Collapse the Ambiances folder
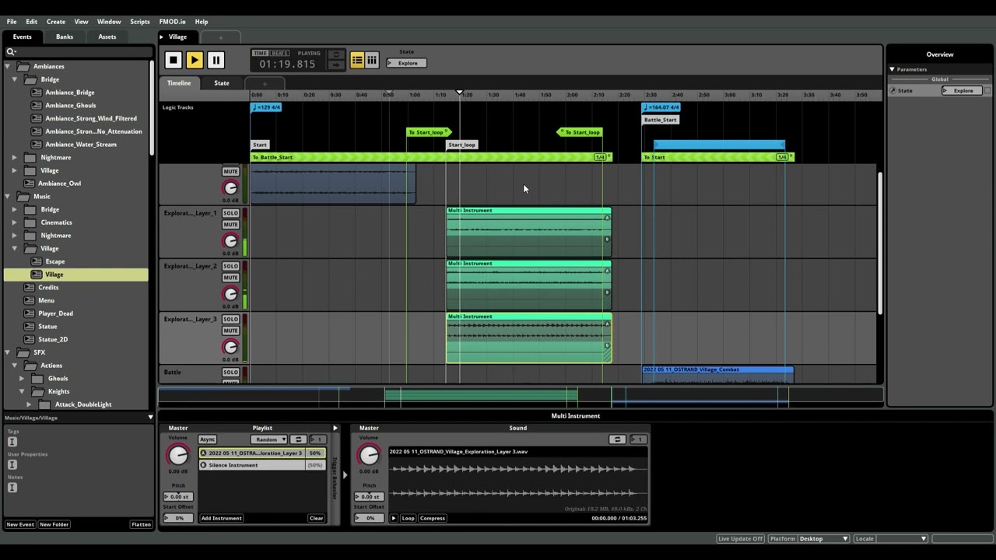Screen dimensions: 996x560 point(7,66)
